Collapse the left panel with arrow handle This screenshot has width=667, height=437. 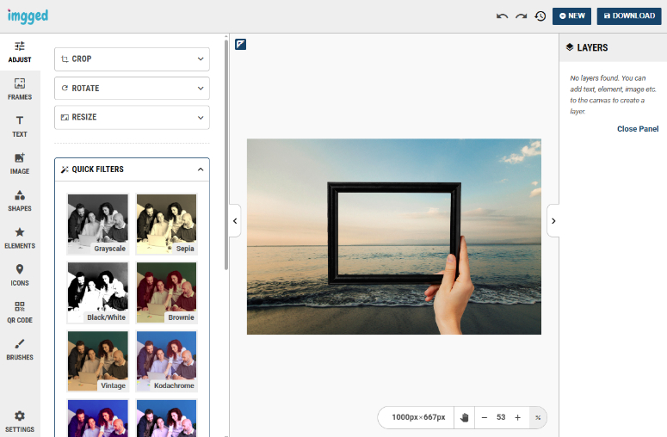235,221
